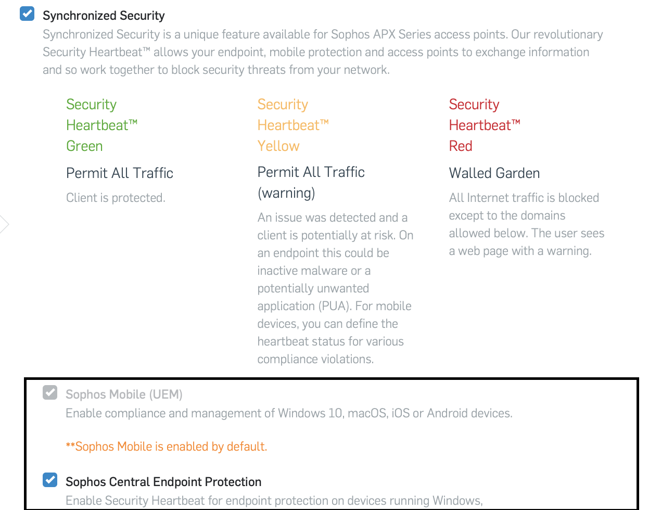Viewport: 661px width, 510px height.
Task: Select the Security Heartbeat Yellow heading
Action: coord(293,125)
